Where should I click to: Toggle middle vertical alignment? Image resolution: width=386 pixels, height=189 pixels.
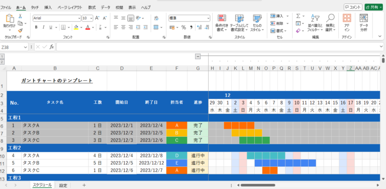[x=123, y=18]
